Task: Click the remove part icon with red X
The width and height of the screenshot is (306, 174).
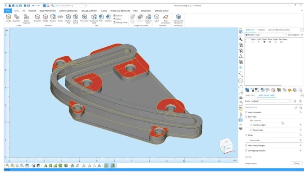Action: click(273, 90)
